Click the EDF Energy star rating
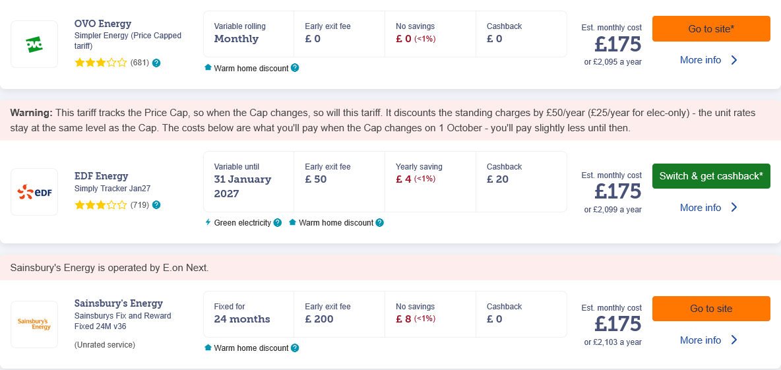The width and height of the screenshot is (781, 370). 101,204
